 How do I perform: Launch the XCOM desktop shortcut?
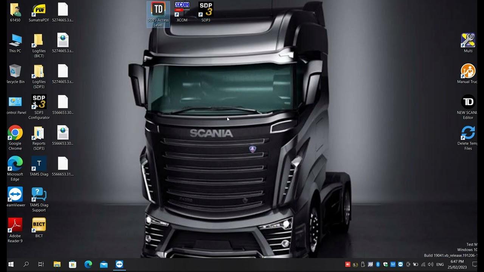coord(182,10)
